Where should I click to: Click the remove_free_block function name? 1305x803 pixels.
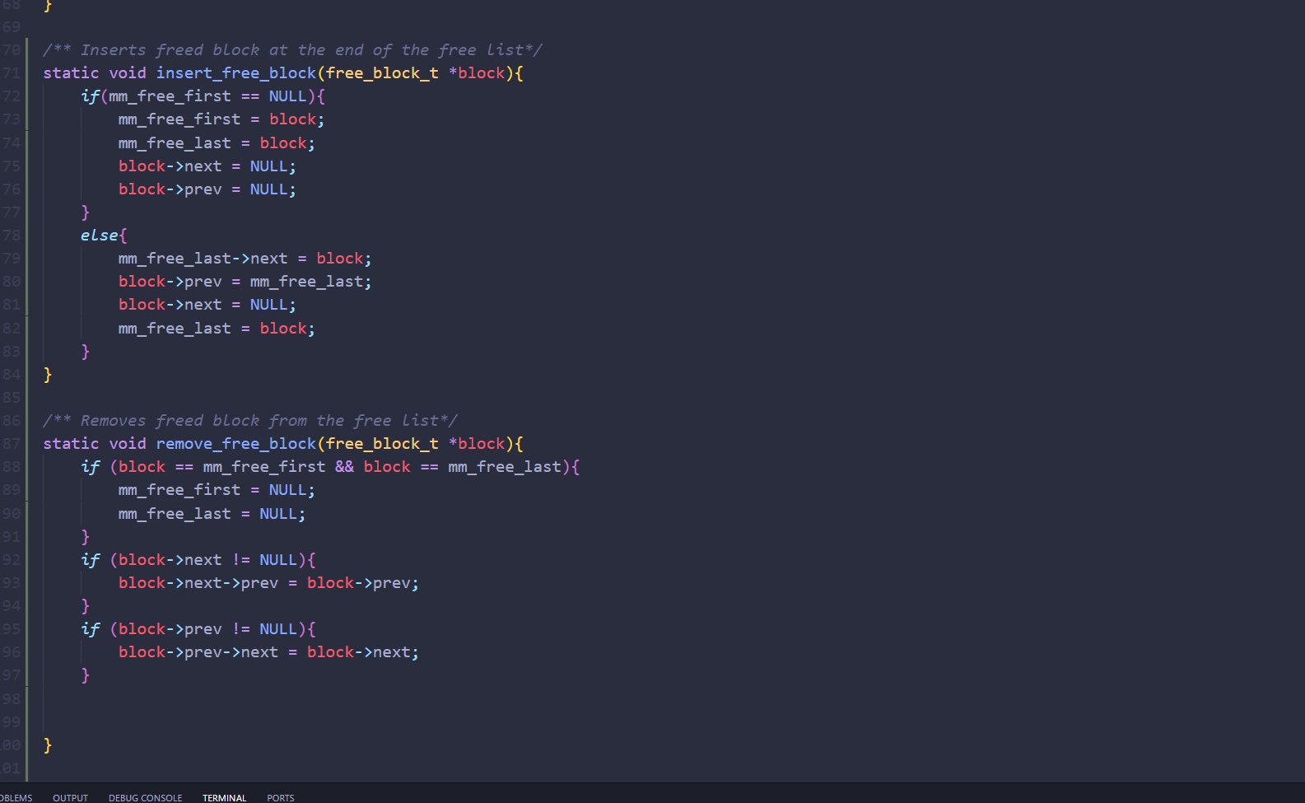pyautogui.click(x=235, y=444)
